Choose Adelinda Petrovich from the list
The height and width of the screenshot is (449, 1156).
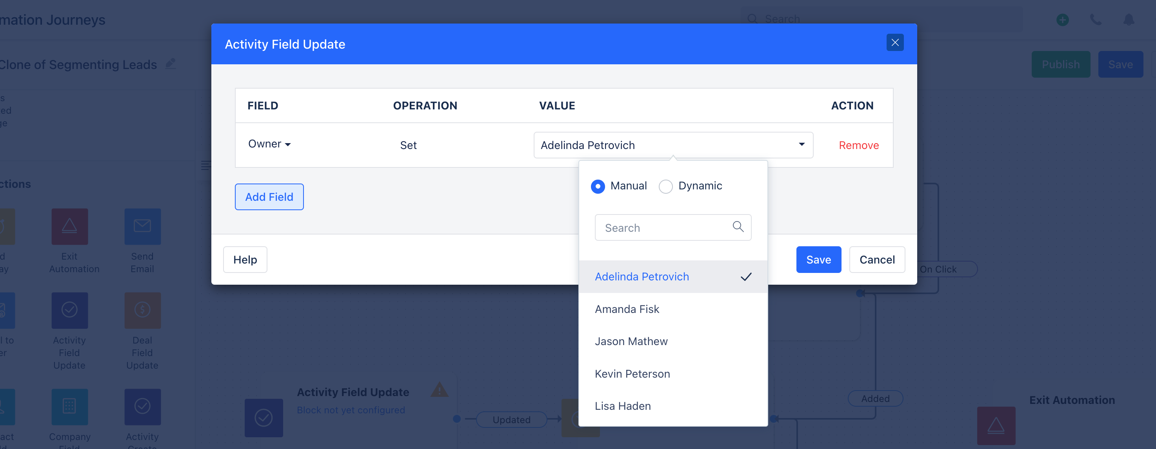click(x=673, y=277)
